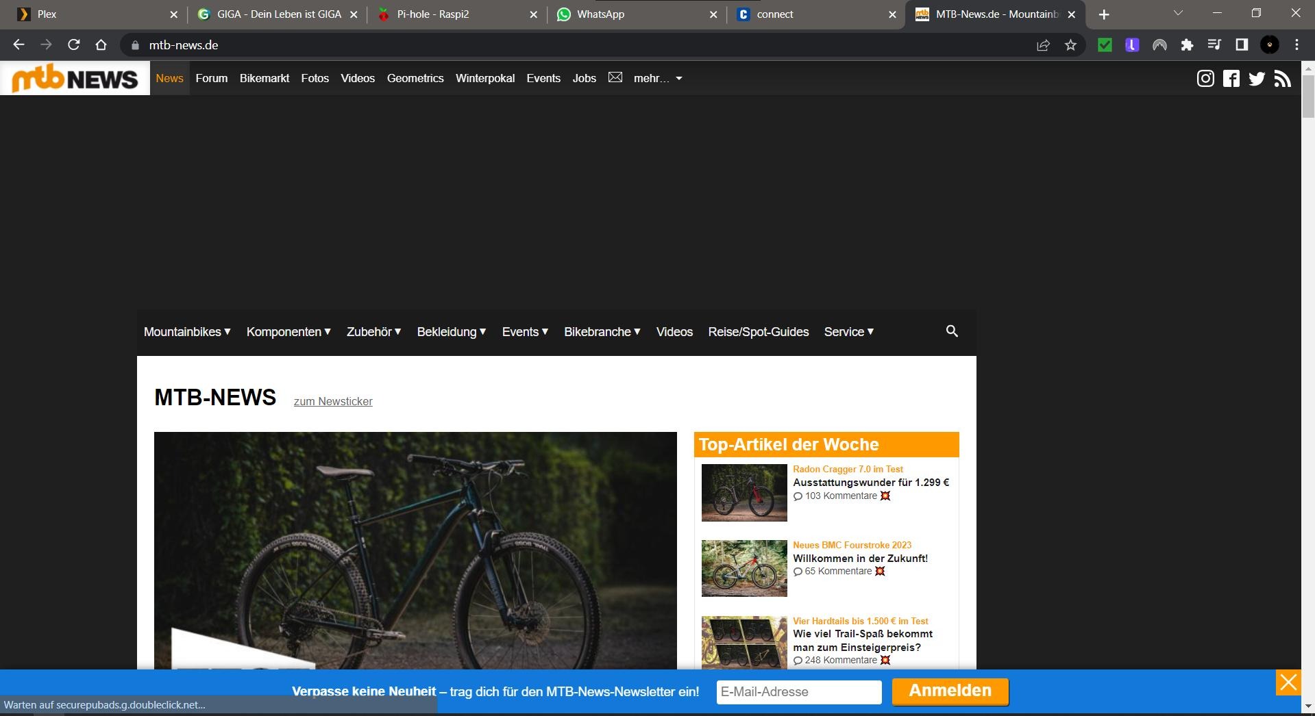Click the Anmelden newsletter button
This screenshot has width=1315, height=716.
950,691
